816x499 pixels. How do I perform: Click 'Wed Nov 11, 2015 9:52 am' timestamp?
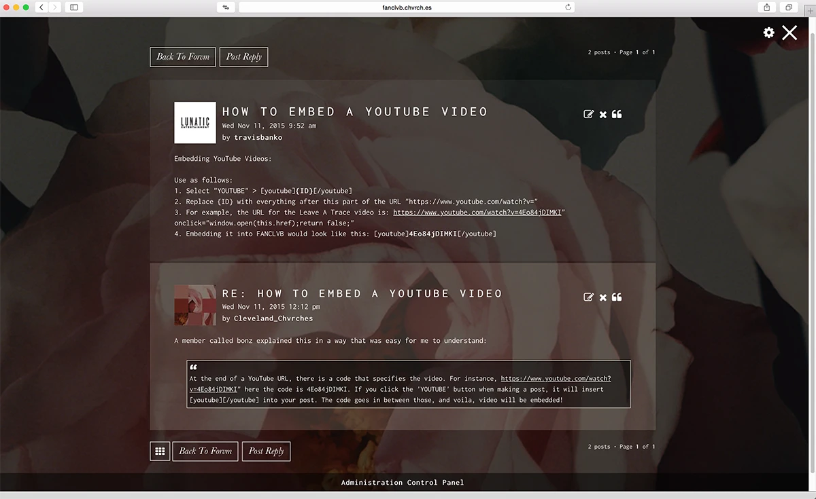(269, 126)
